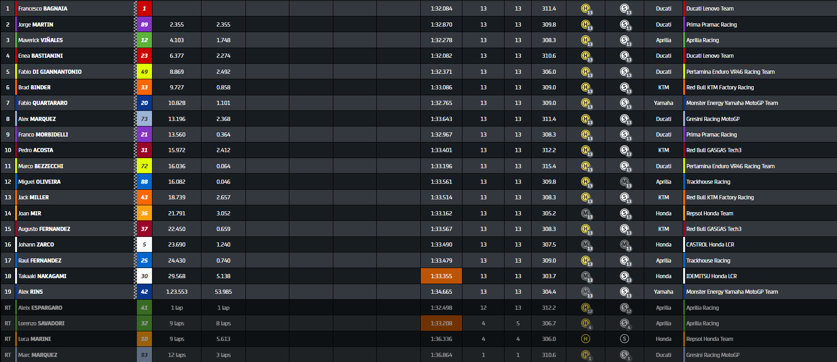Click Alex Rins' medium front tyre icon
Viewport: 837px width, 362px height.
click(586, 292)
